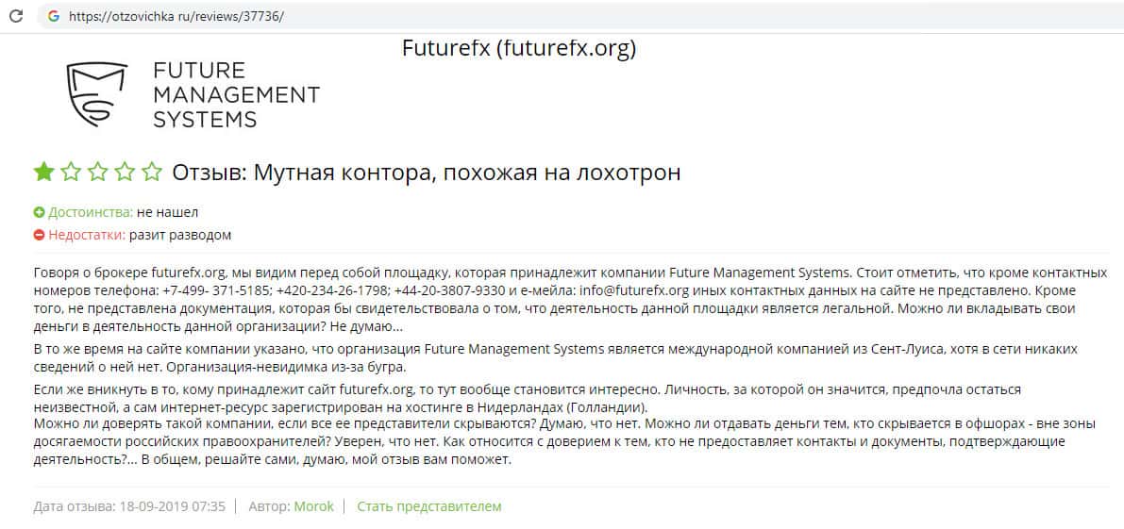Click the fifth rating star
1124x529 pixels.
click(151, 173)
